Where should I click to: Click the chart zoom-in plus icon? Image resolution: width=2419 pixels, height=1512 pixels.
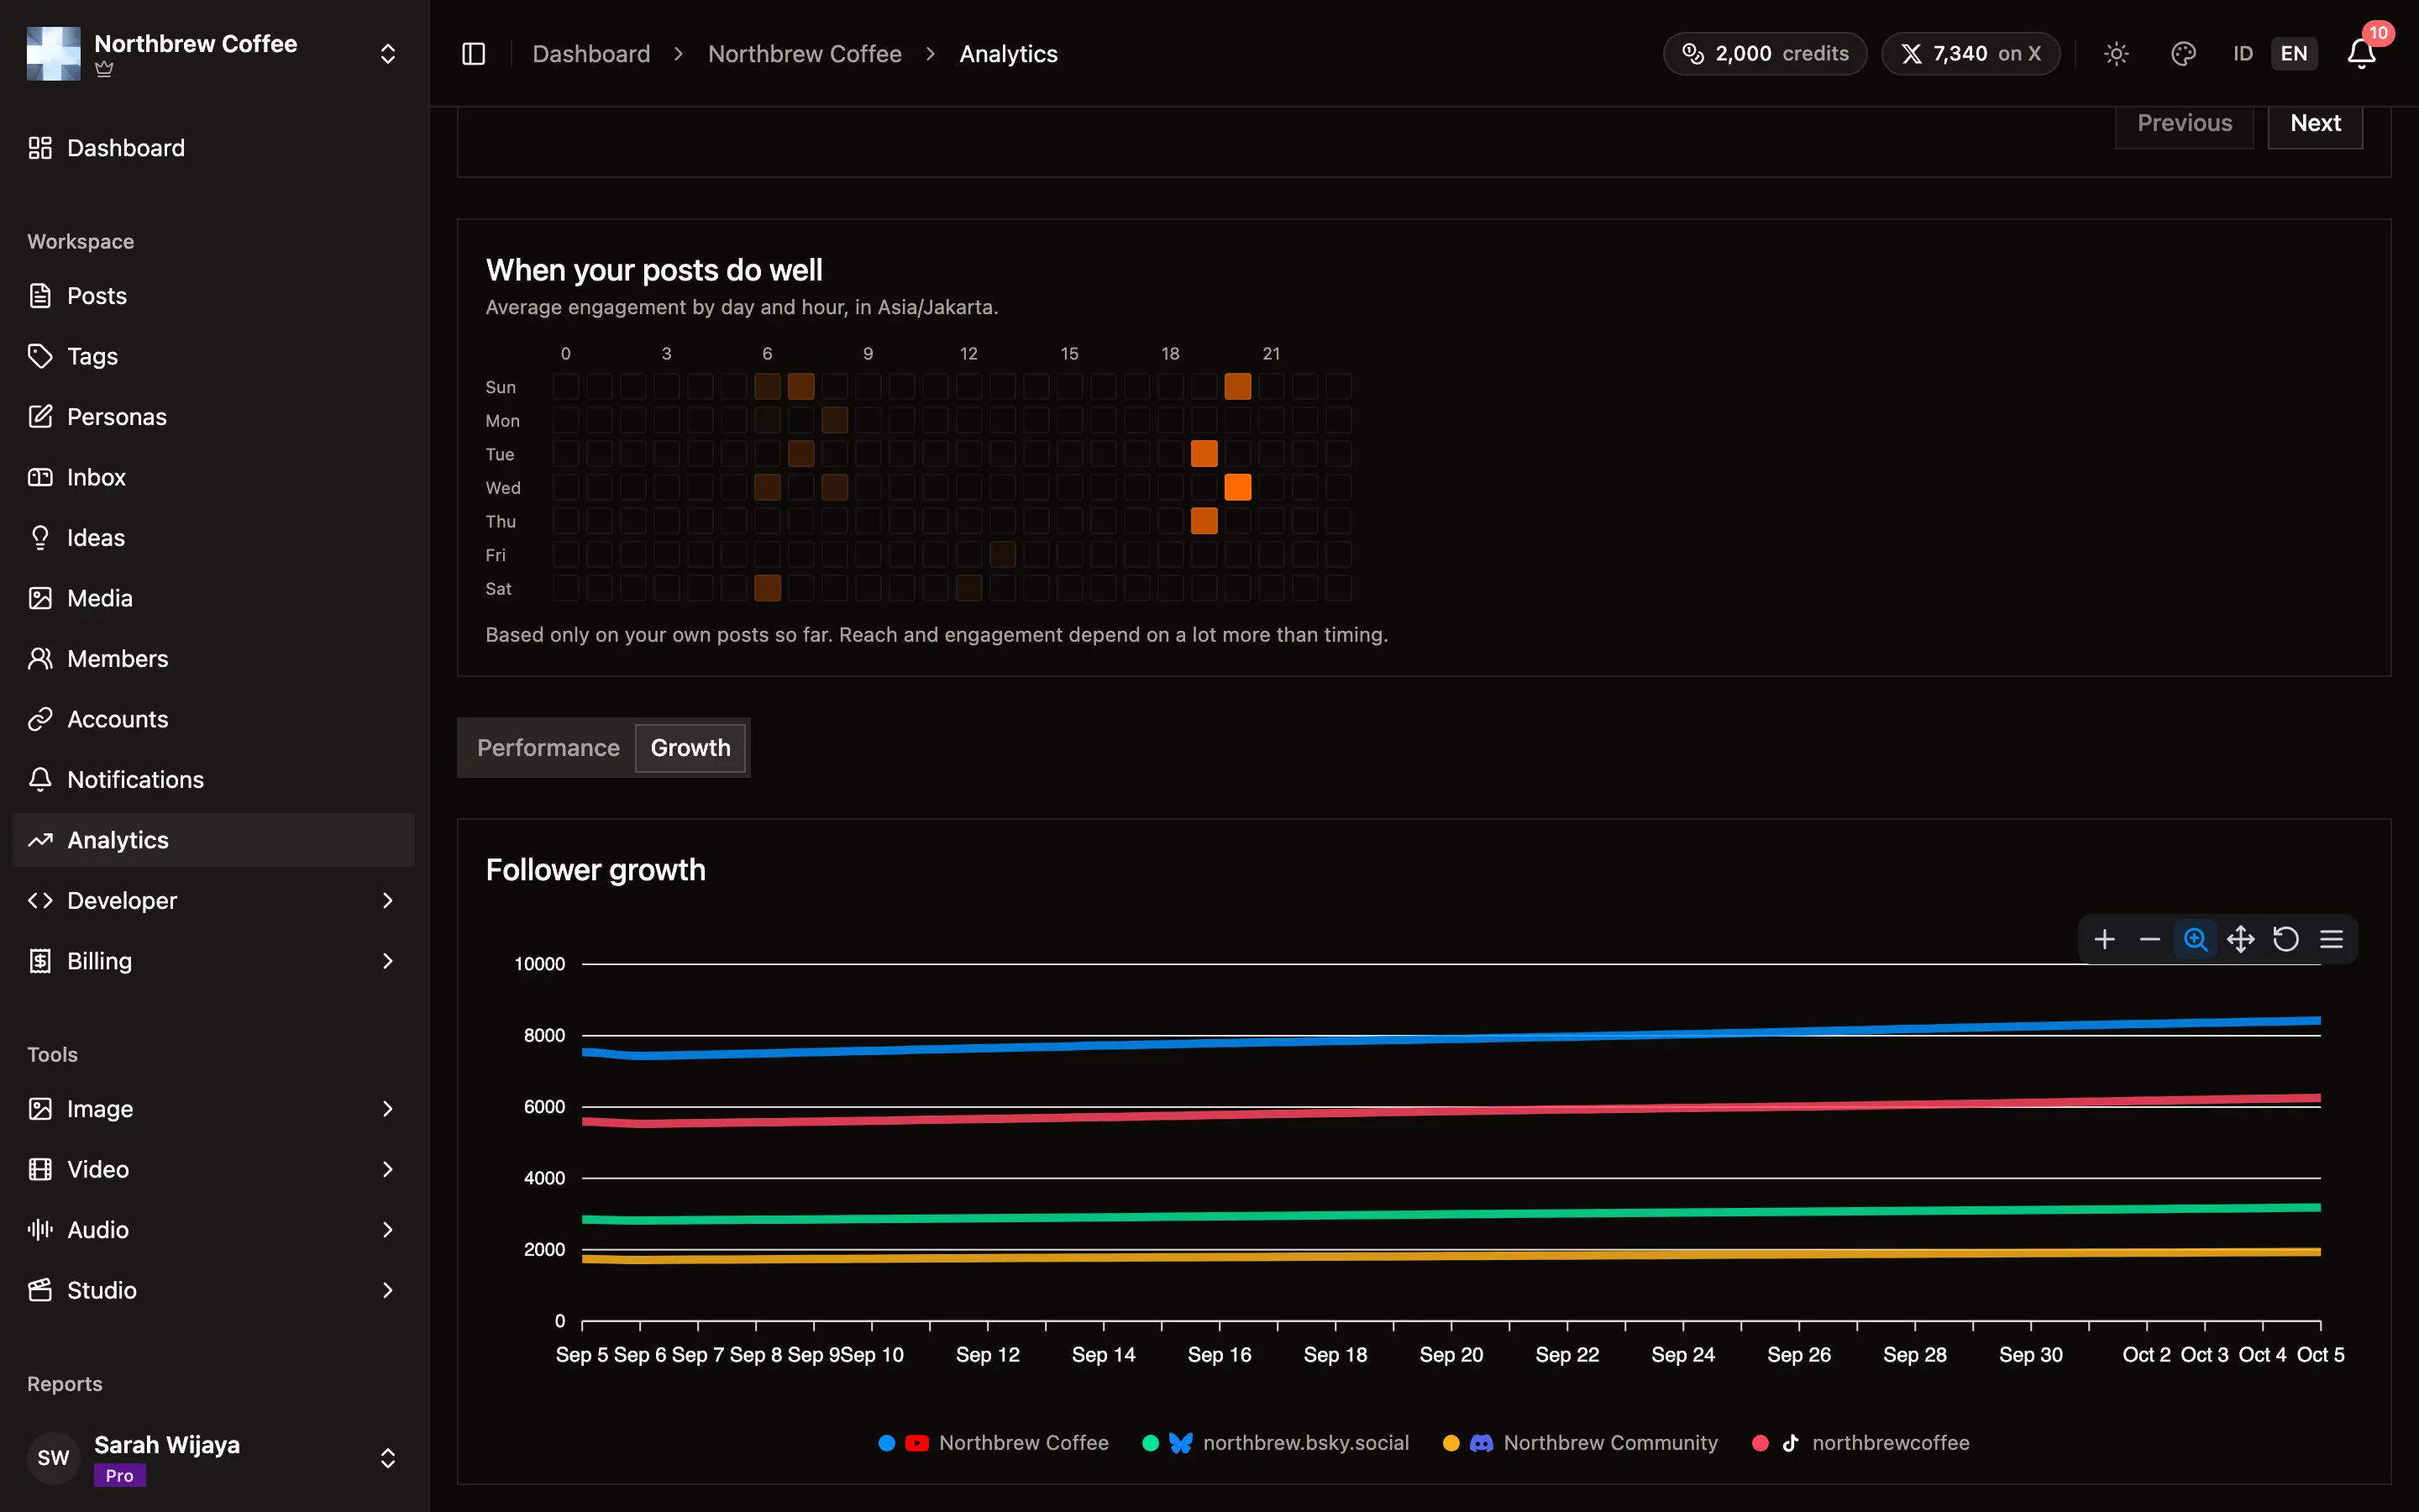[x=2104, y=939]
